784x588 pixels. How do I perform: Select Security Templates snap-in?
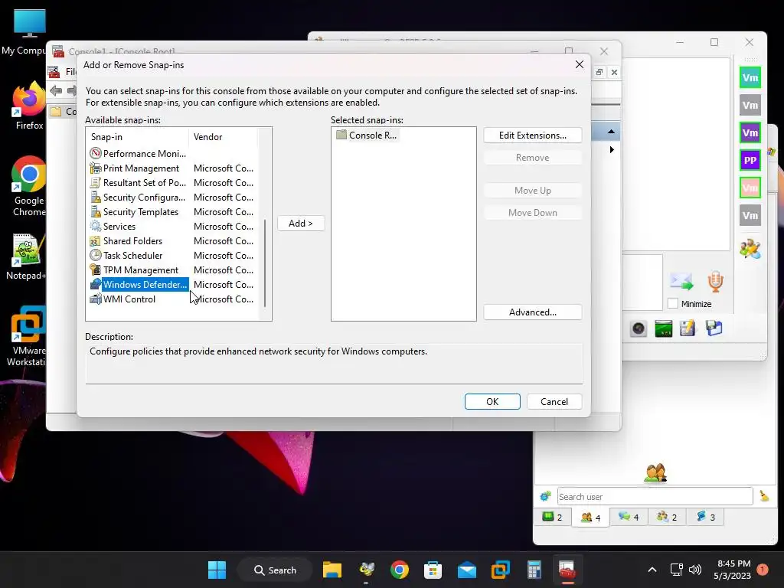[172, 211]
